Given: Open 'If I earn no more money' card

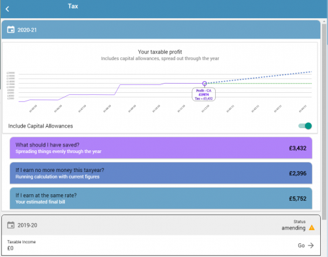Looking at the screenshot, I should click(x=161, y=173).
